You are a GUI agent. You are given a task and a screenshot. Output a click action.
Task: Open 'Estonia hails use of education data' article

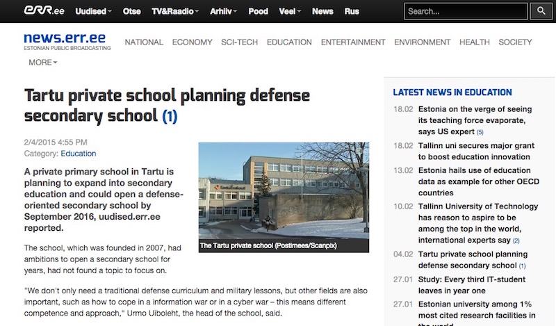coord(478,181)
